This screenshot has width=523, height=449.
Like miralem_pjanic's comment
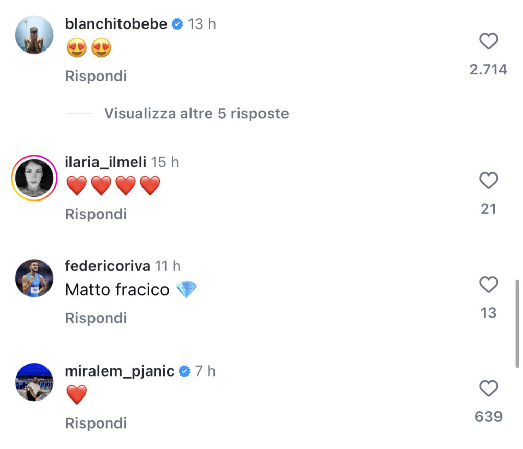tap(489, 388)
